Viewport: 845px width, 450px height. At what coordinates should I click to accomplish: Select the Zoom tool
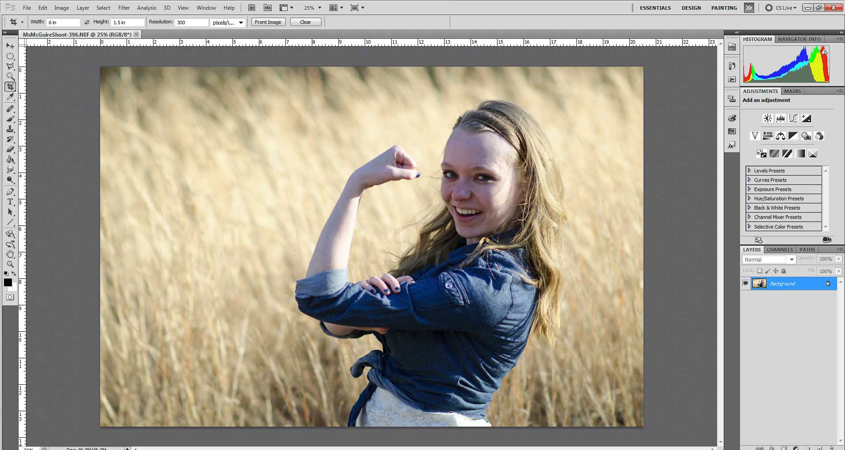pyautogui.click(x=10, y=264)
